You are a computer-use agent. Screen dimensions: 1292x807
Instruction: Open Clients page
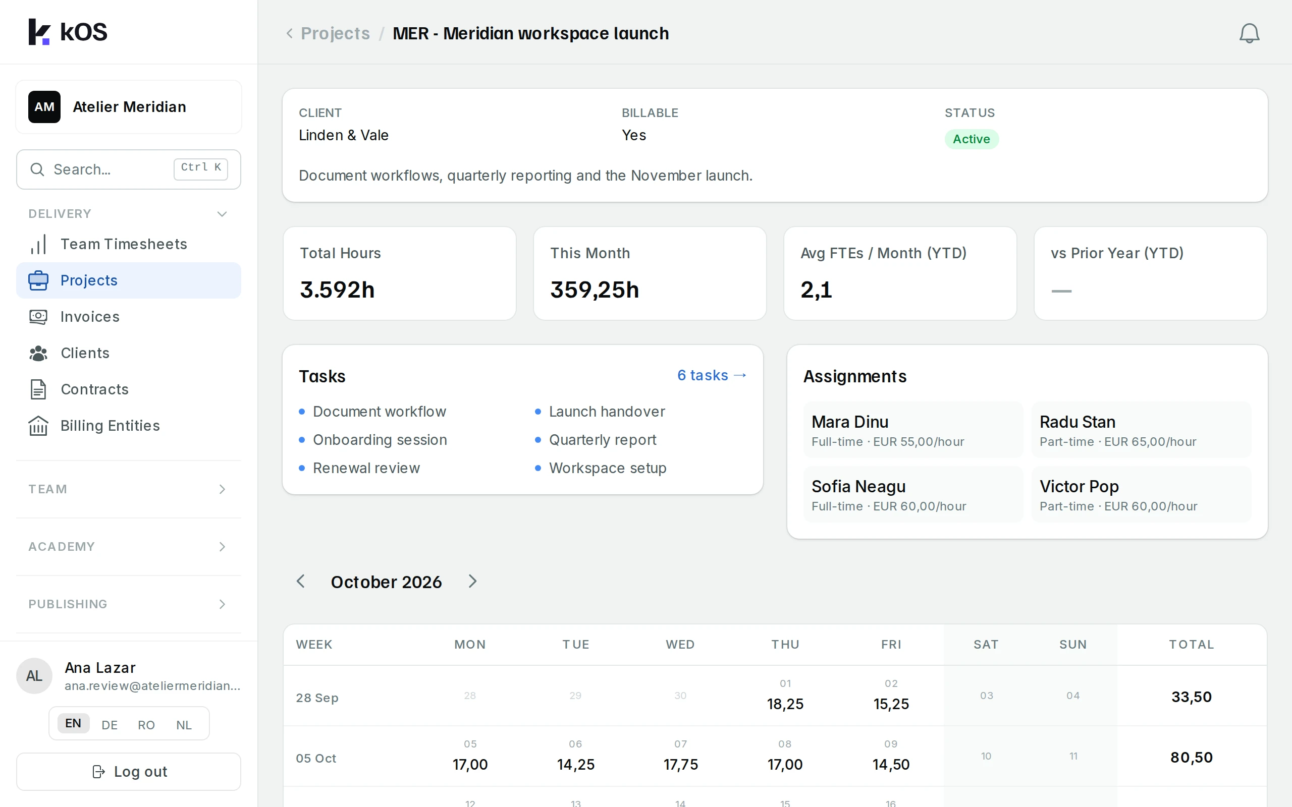coord(129,353)
